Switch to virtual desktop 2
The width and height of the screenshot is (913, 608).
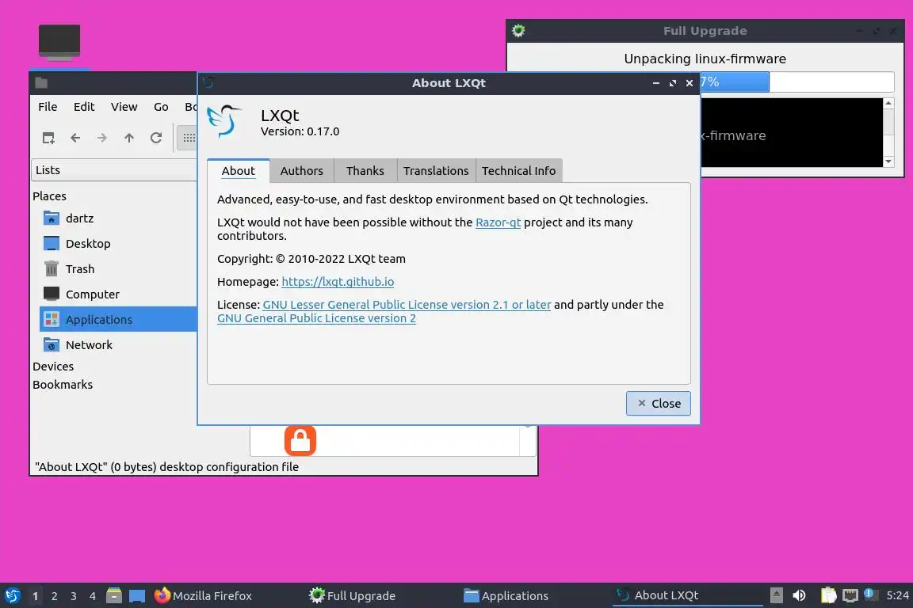pos(54,596)
